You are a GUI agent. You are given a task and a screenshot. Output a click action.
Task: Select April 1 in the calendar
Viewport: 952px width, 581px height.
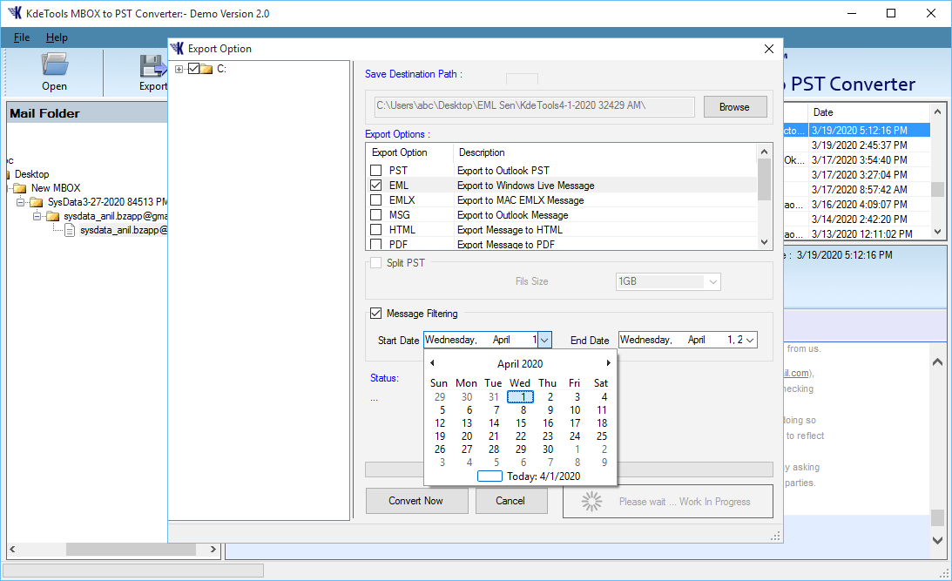coord(521,397)
